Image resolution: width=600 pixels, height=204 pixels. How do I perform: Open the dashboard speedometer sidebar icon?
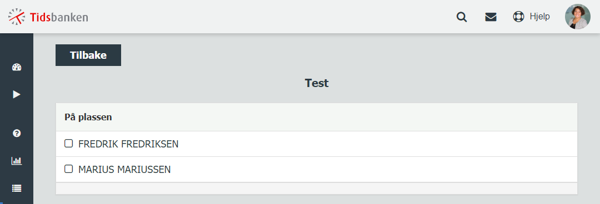17,68
